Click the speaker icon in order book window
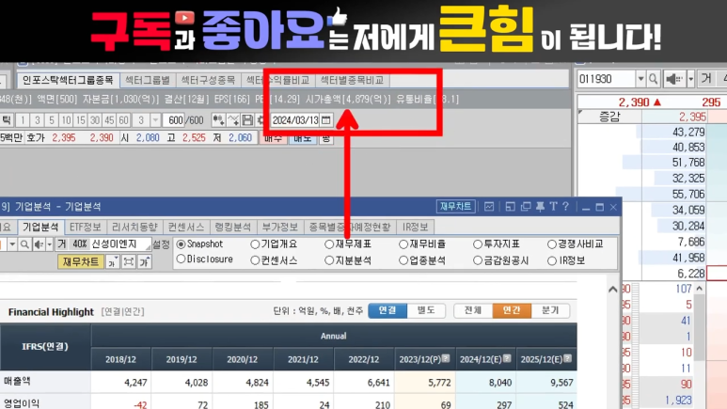The height and width of the screenshot is (409, 727). (674, 79)
